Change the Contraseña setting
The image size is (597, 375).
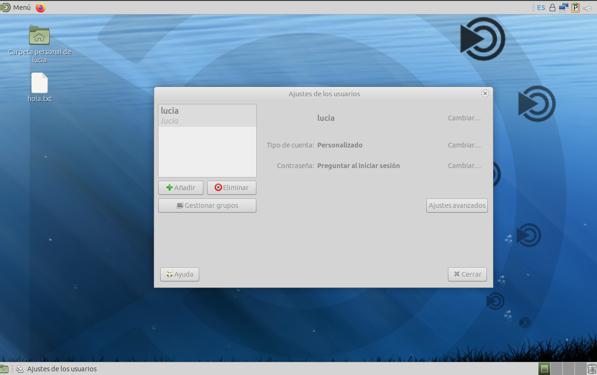(x=464, y=166)
